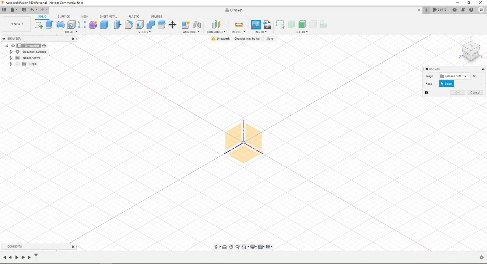Open the ASSEMBLE dropdown menu
The width and height of the screenshot is (487, 264).
coord(191,32)
